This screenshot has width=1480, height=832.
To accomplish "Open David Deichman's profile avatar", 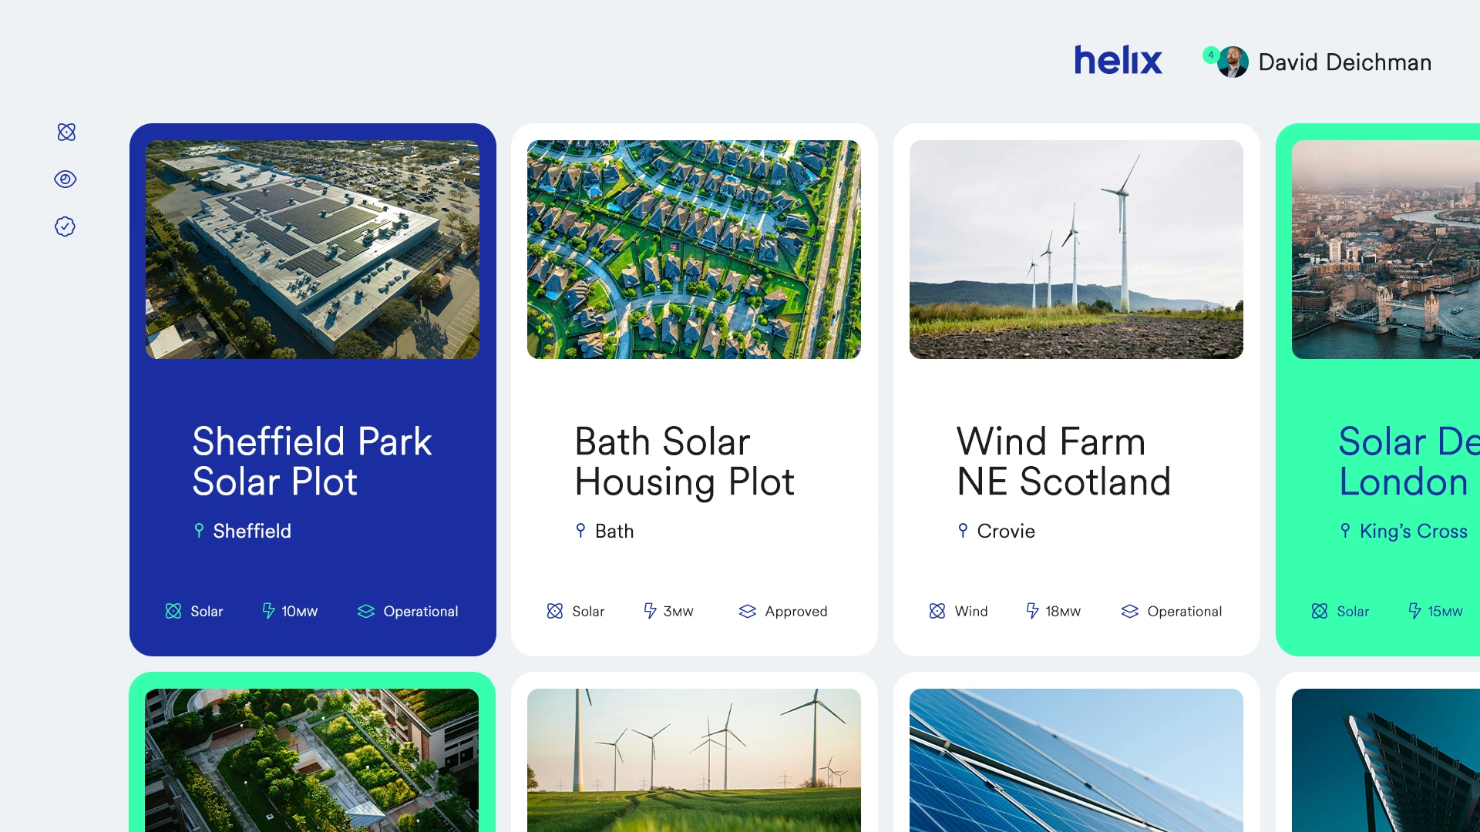I will pyautogui.click(x=1233, y=62).
